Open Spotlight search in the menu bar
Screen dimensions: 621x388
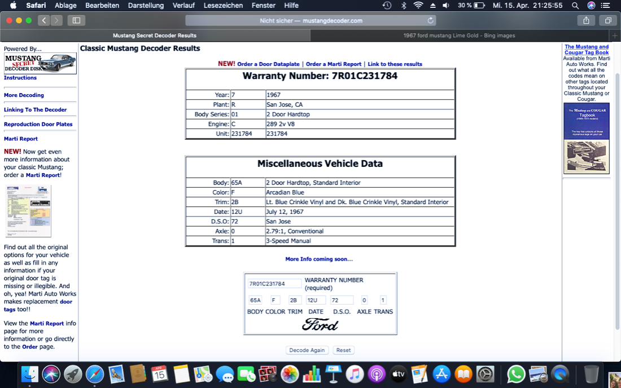(575, 6)
